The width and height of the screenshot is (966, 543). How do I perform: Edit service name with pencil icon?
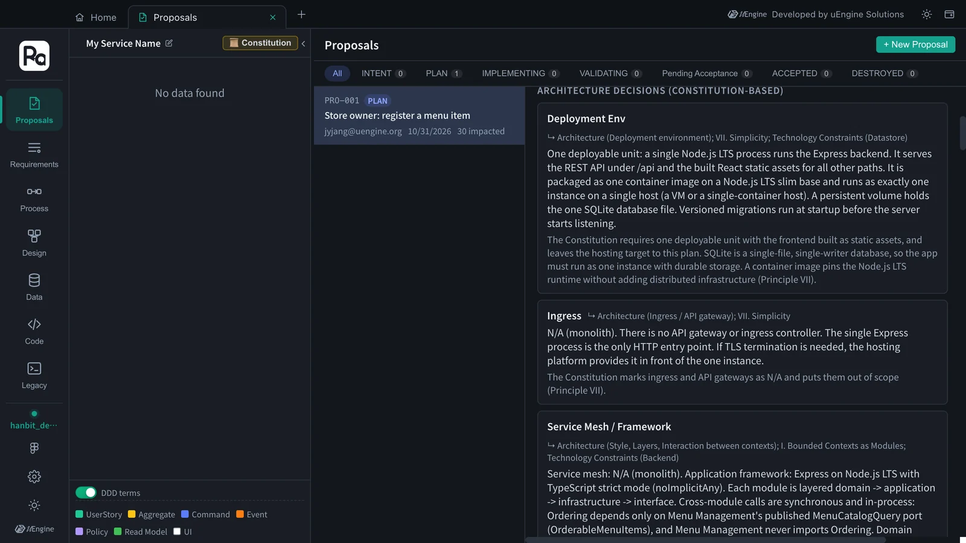169,43
